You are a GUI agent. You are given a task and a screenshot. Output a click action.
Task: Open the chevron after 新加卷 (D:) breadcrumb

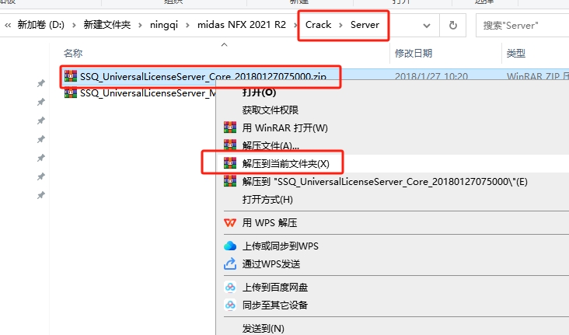[x=74, y=25]
